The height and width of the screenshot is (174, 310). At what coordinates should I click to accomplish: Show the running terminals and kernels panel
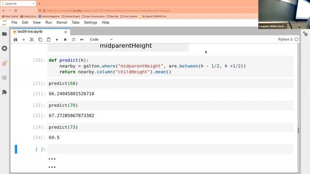(x=4, y=48)
